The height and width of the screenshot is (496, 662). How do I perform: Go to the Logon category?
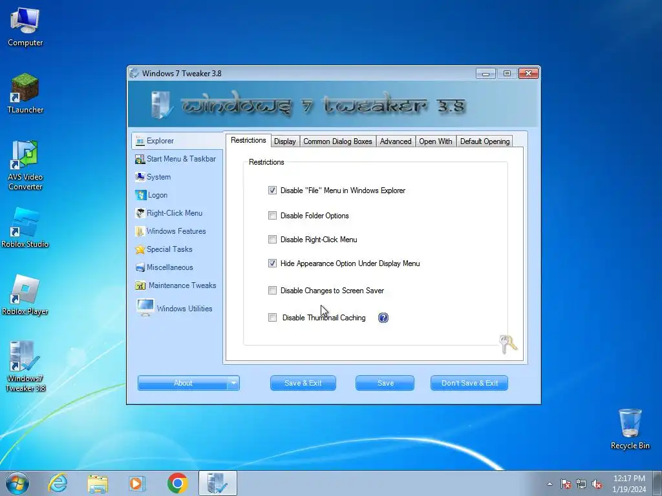[x=151, y=195]
